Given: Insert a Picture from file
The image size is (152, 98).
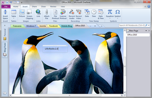Looking at the screenshot, I should click(x=22, y=13).
